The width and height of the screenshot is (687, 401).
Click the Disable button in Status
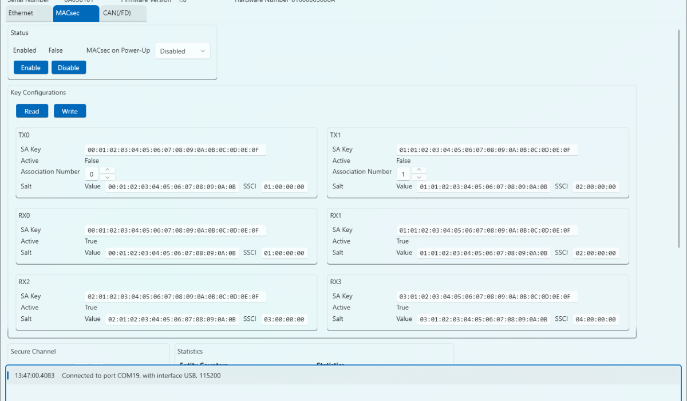(69, 68)
